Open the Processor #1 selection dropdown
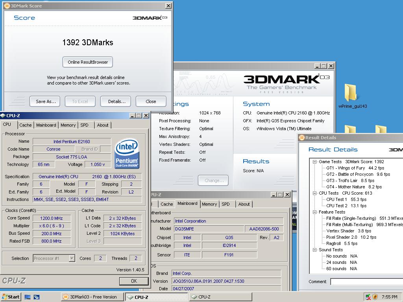Viewport: 403px width, 302px height. 72,258
